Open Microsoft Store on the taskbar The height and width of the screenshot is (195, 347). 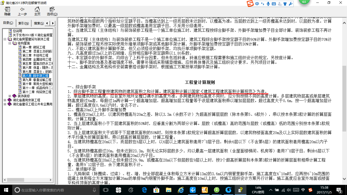point(156,190)
